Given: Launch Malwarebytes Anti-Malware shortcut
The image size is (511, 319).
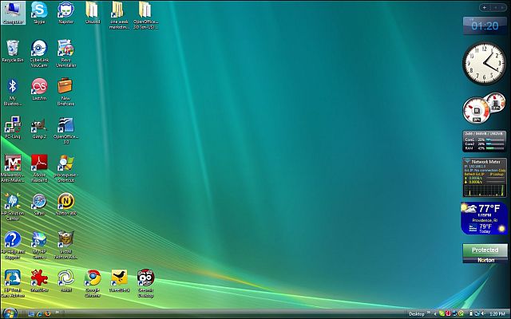Looking at the screenshot, I should (13, 168).
